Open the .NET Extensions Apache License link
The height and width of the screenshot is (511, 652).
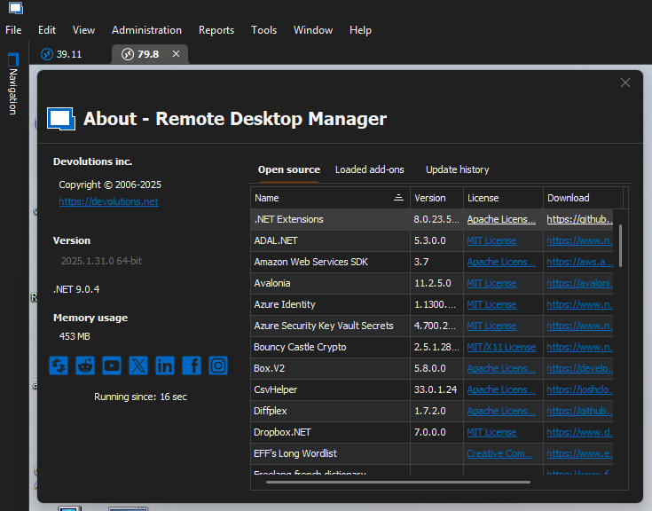tap(501, 219)
